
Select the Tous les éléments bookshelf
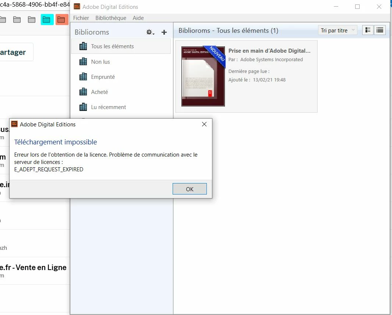coord(121,46)
